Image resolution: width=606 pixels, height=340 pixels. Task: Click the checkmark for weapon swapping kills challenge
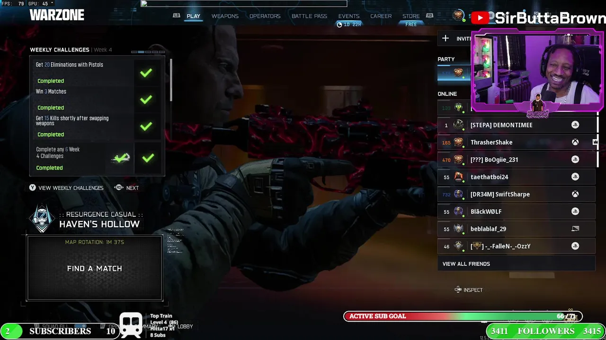146,127
